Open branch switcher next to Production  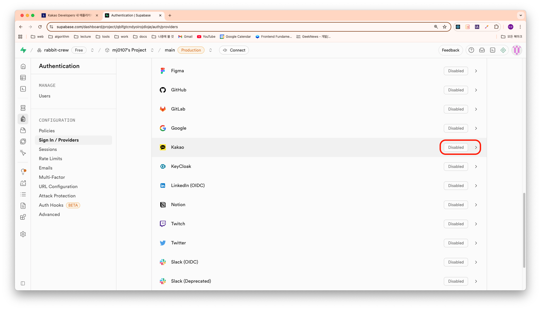coord(210,50)
